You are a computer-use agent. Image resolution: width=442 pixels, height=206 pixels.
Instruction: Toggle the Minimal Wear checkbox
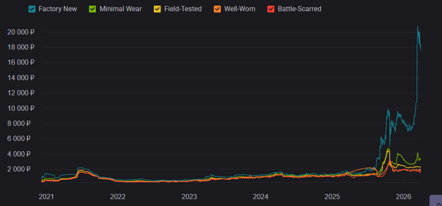[x=92, y=9]
